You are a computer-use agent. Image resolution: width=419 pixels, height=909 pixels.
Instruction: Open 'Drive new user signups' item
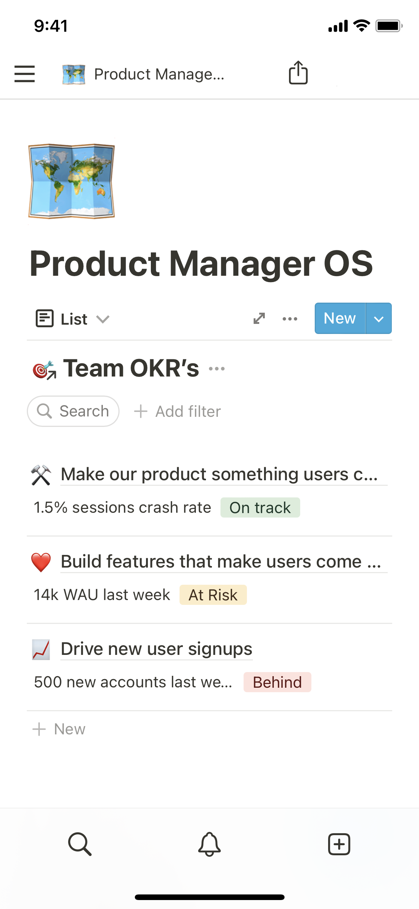pyautogui.click(x=156, y=649)
